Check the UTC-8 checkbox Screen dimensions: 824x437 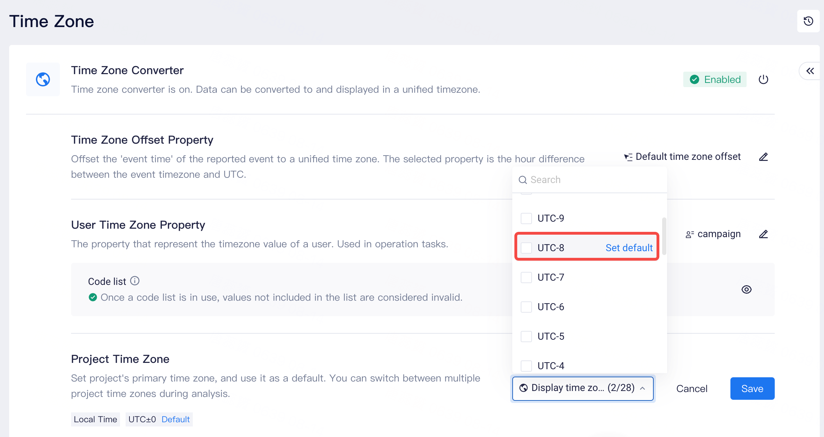tap(526, 248)
